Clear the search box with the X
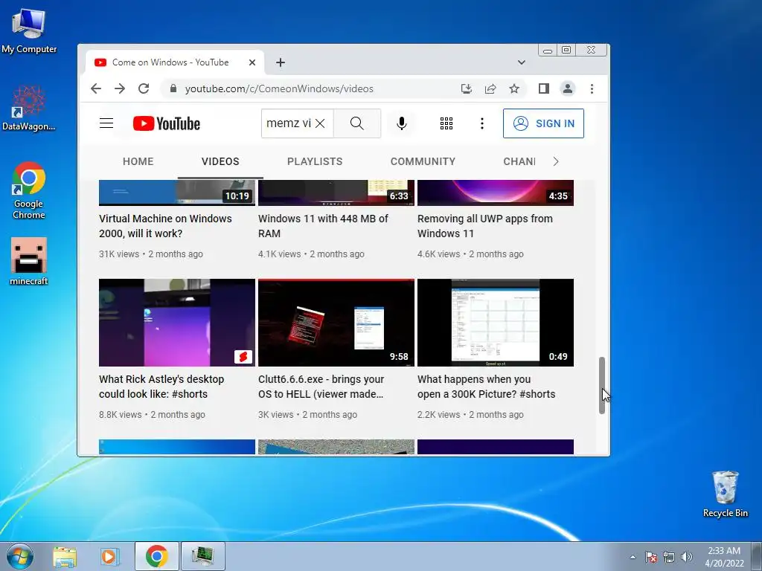 pos(320,123)
